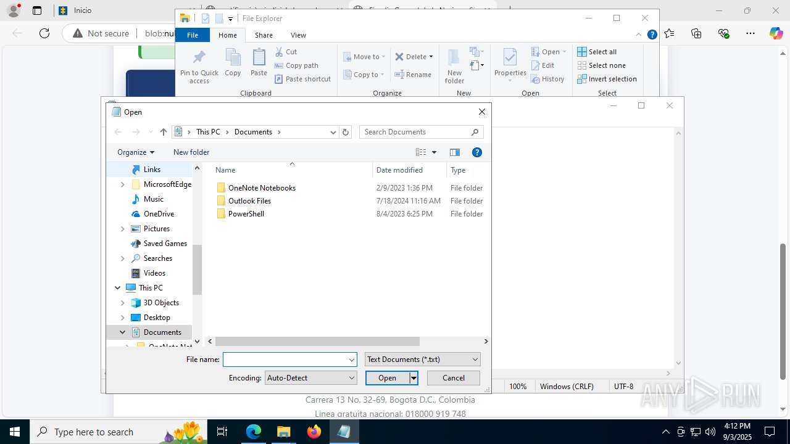Open the Text Documents (*.txt) file type combo
790x444 pixels.
(422, 360)
